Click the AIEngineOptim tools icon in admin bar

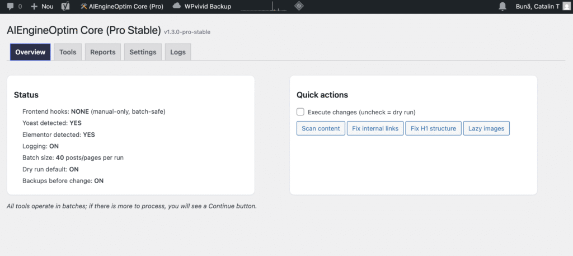click(84, 7)
